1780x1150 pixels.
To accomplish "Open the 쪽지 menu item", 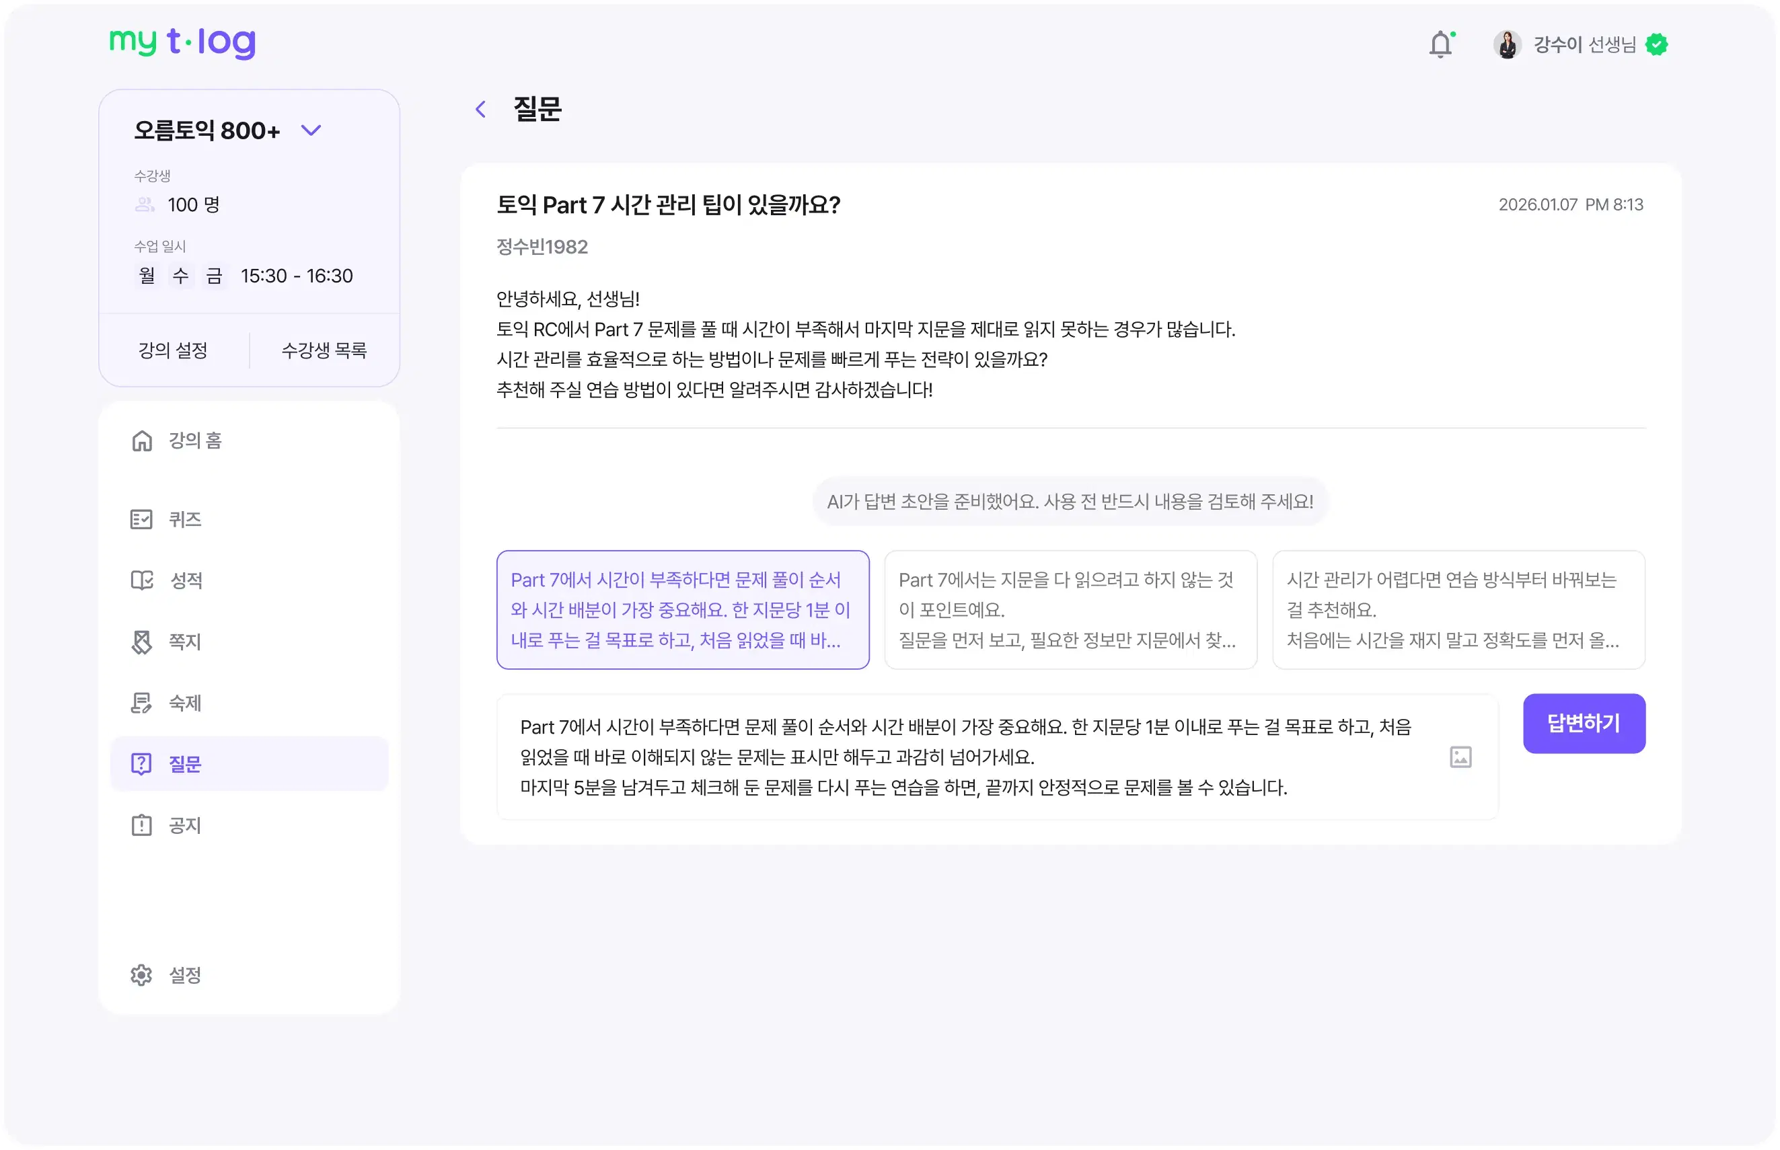I will pyautogui.click(x=250, y=642).
